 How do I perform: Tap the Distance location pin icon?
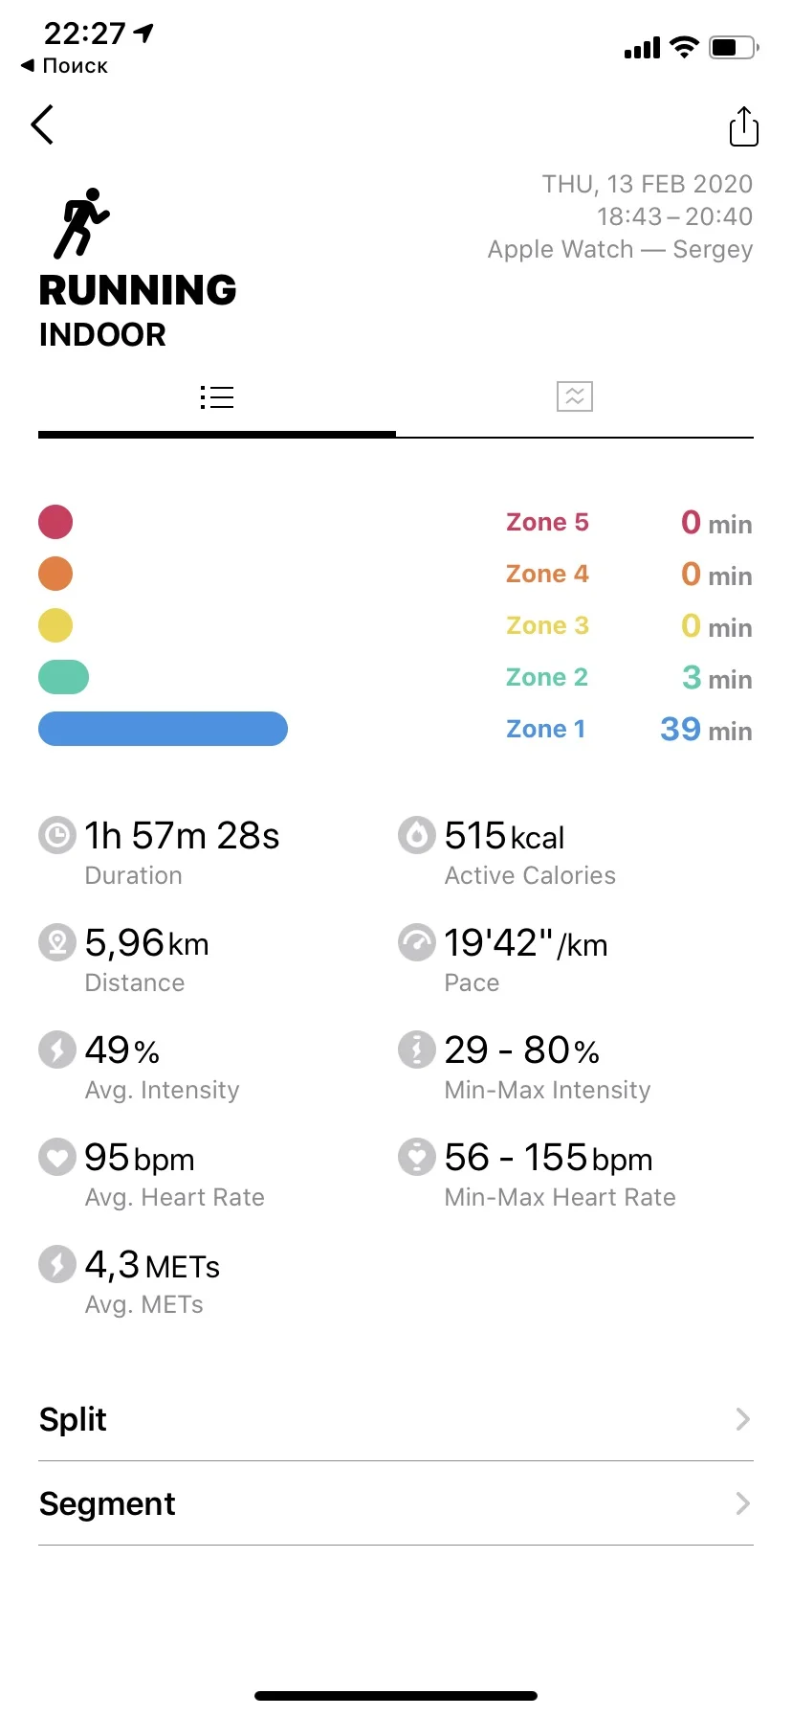(x=57, y=942)
